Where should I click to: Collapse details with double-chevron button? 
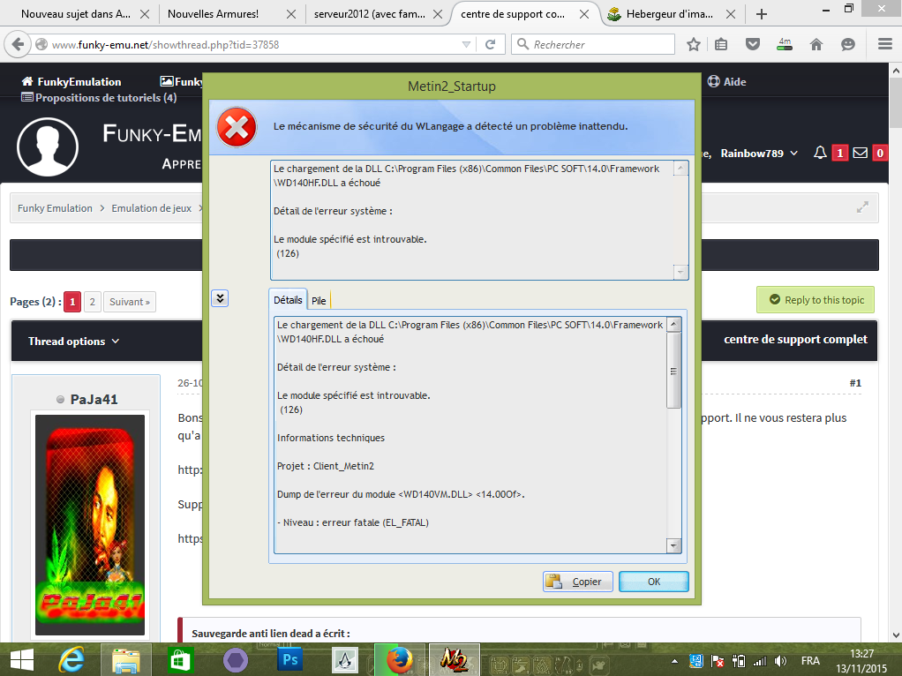(x=220, y=298)
